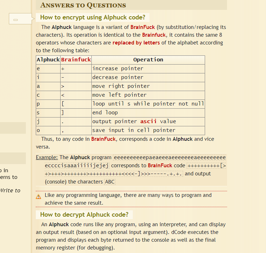Click heading 'How to encrypt using Alphuck code?'
The height and width of the screenshot is (253, 266).
click(x=93, y=17)
